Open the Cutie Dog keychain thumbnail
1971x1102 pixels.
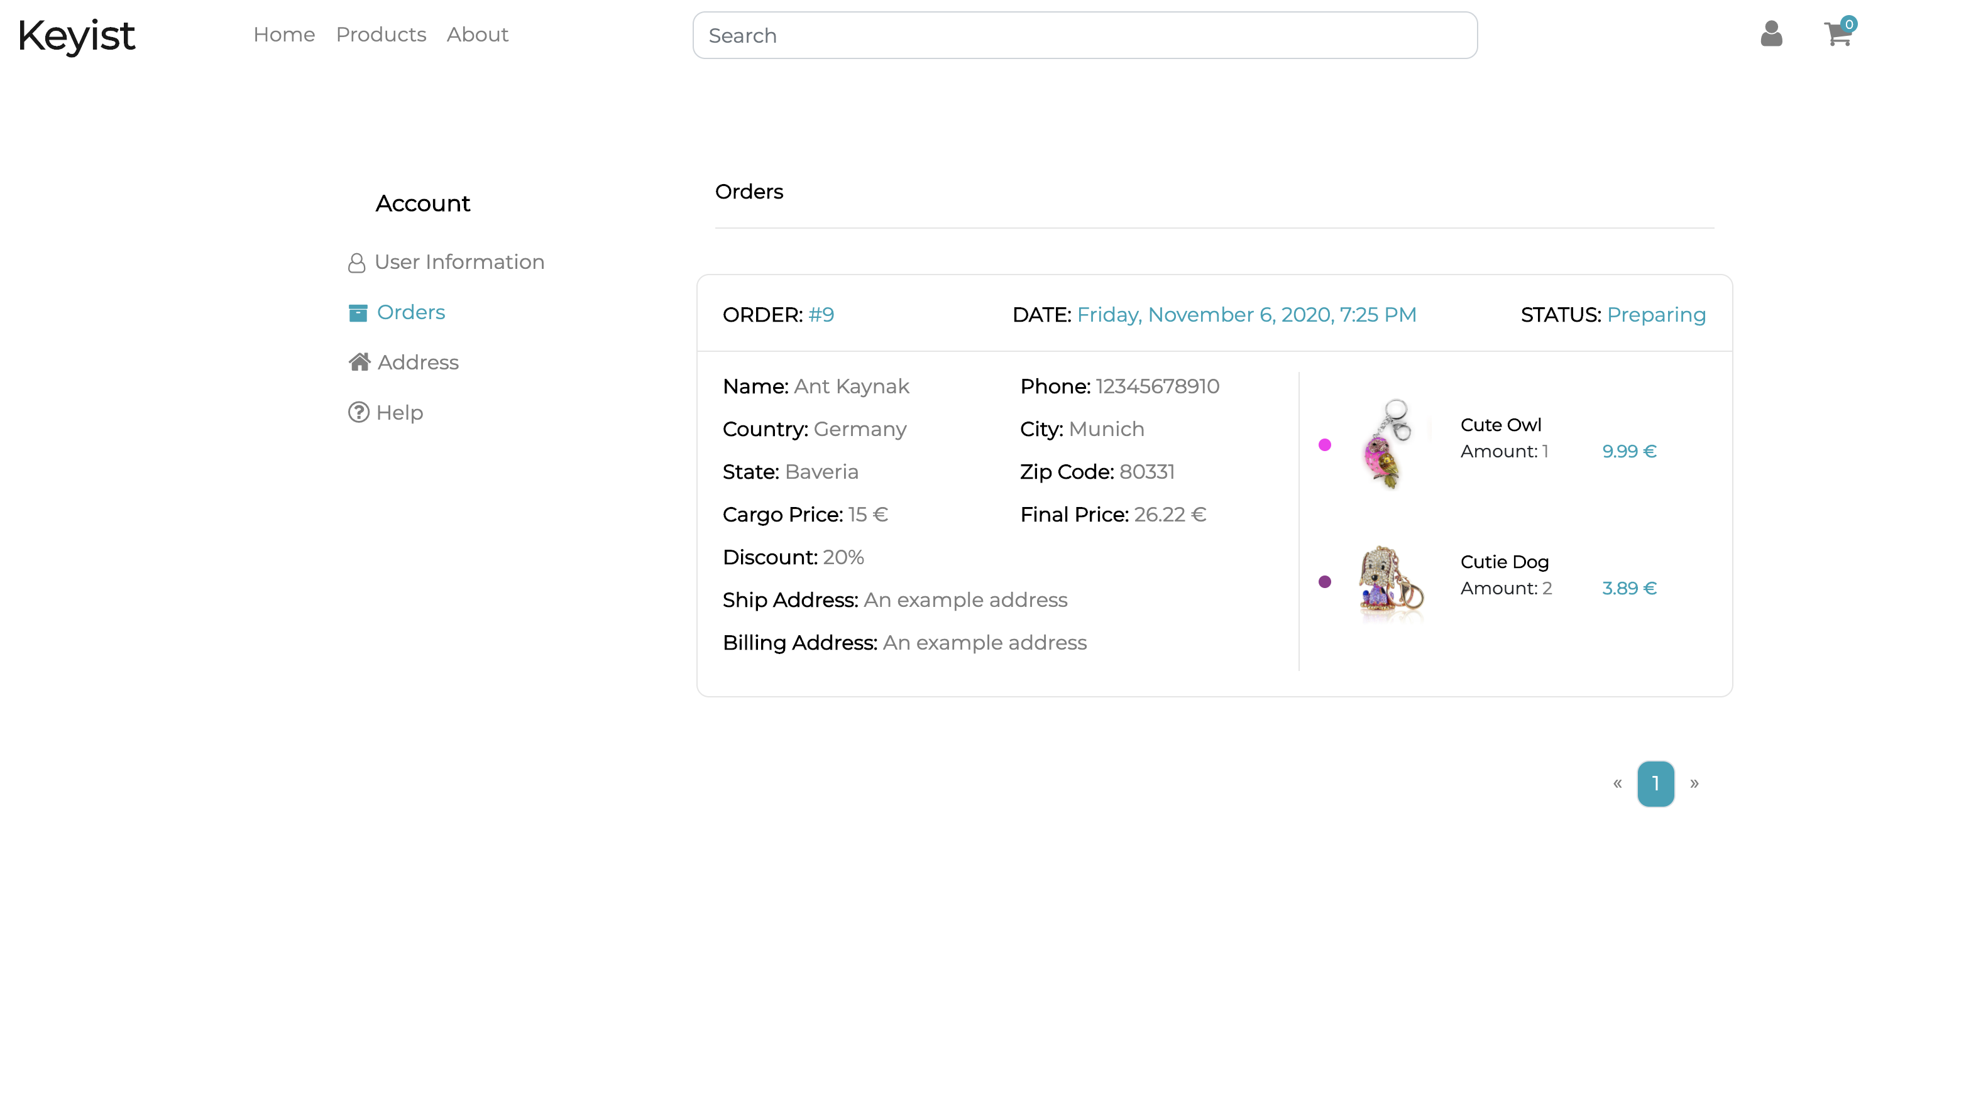(1390, 581)
